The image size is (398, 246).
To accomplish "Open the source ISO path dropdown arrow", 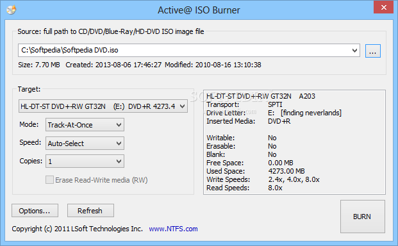I will [x=354, y=50].
